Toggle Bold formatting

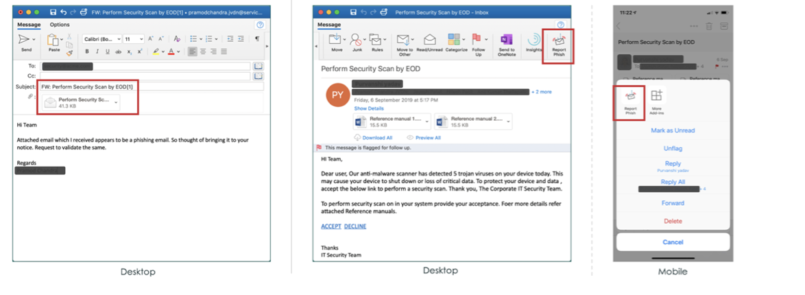coord(87,52)
